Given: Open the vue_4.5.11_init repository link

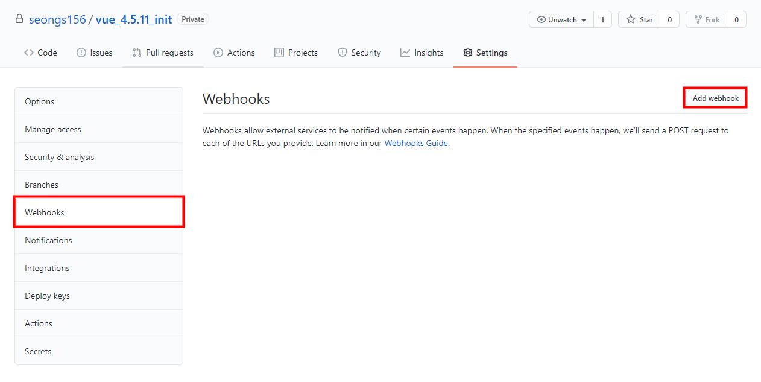Looking at the screenshot, I should [x=134, y=19].
